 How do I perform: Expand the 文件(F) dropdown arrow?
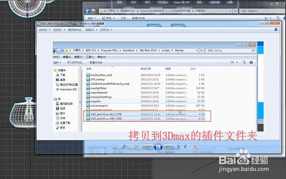(x=49, y=30)
